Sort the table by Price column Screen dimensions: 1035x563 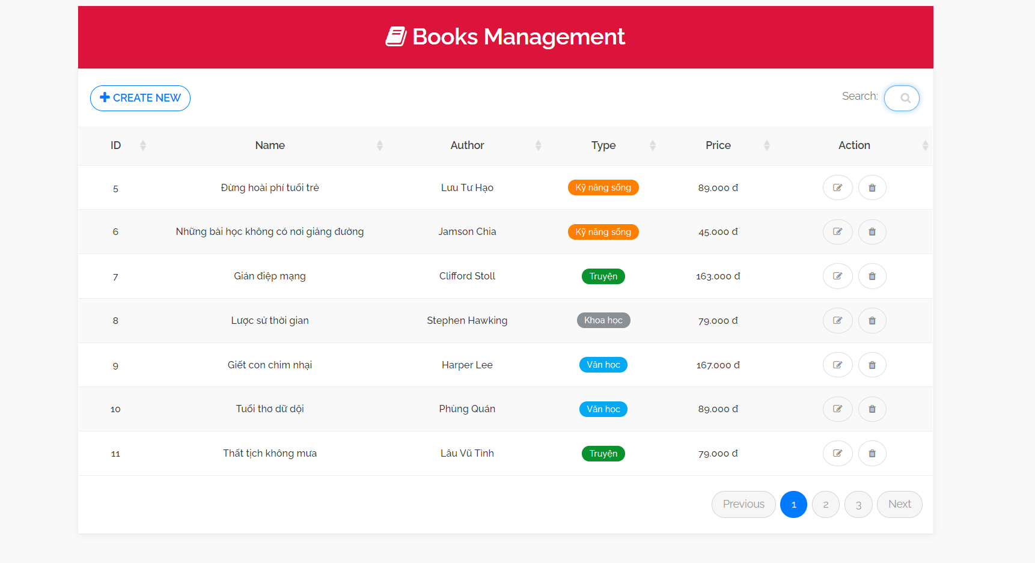[718, 145]
